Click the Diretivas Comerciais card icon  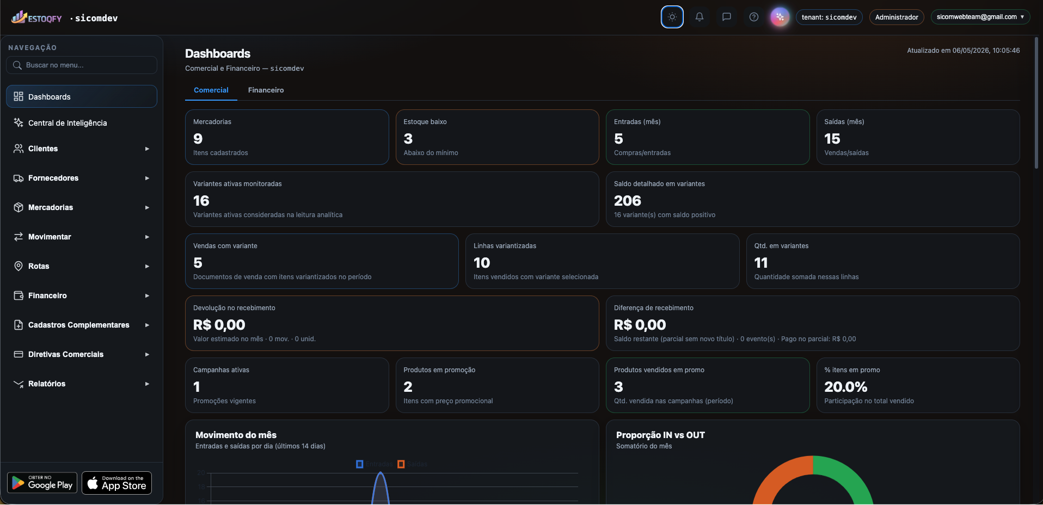pyautogui.click(x=19, y=354)
